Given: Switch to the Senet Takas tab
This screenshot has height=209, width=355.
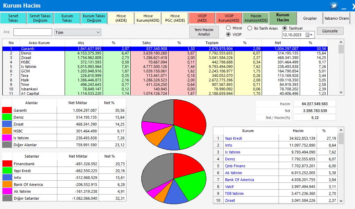Looking at the screenshot, I should coord(13,18).
